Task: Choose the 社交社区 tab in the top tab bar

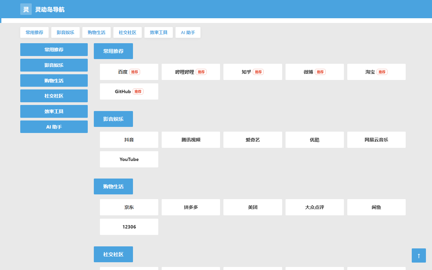Action: coord(128,32)
